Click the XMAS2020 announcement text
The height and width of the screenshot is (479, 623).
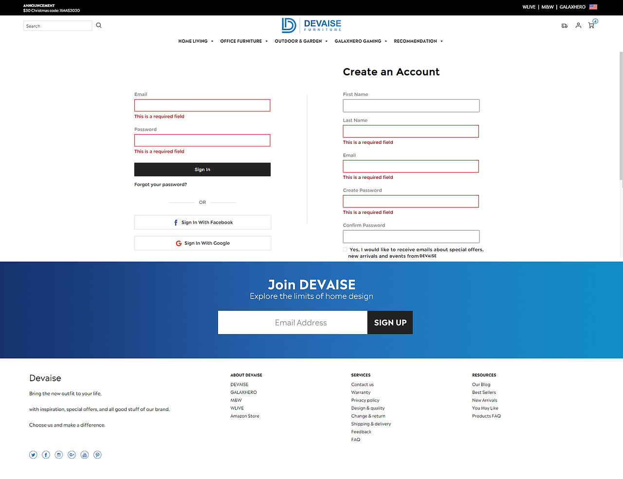[52, 10]
